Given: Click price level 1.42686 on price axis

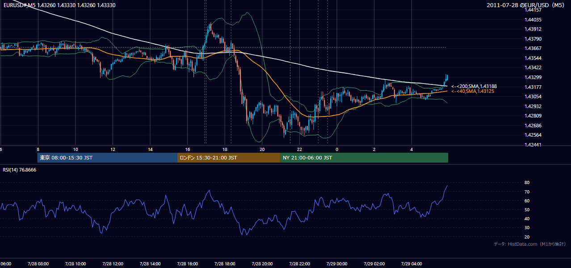Looking at the screenshot, I should coord(533,126).
